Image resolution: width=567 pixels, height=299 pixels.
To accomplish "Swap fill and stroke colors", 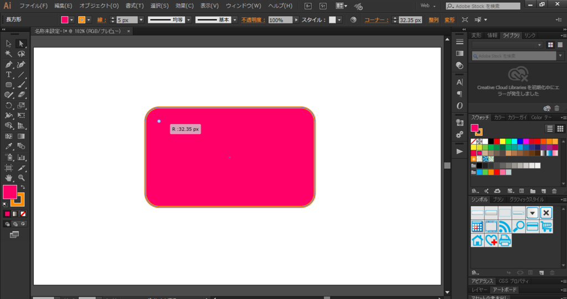I will [23, 187].
